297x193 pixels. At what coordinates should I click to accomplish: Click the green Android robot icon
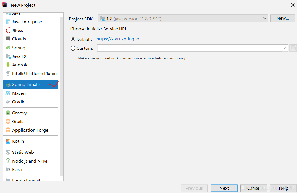8,65
